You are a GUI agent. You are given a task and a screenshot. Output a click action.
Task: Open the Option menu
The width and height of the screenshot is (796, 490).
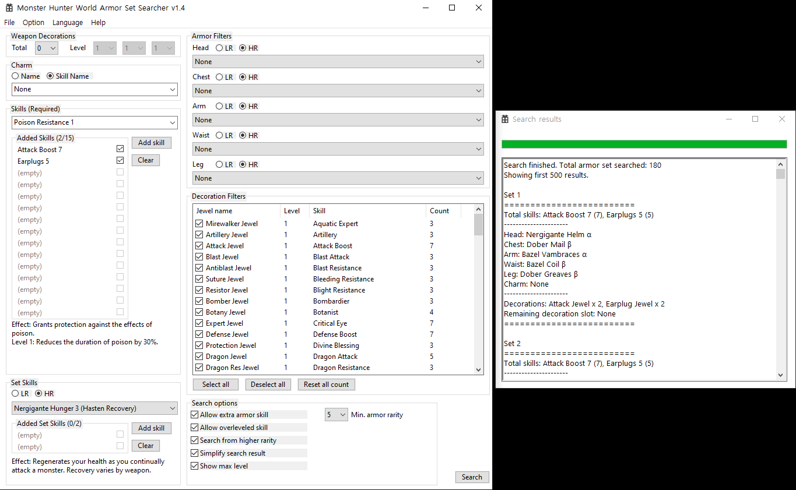(x=33, y=22)
